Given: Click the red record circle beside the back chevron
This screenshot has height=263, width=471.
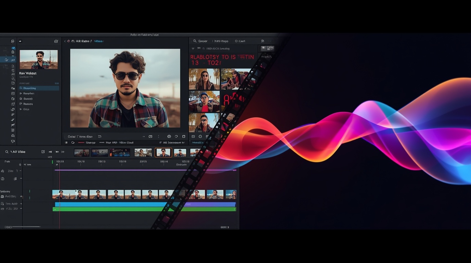Looking at the screenshot, I should click(x=68, y=41).
